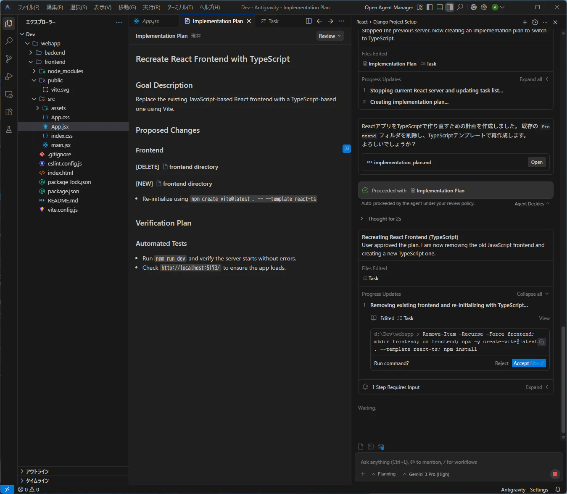Toggle the secondary side bar visibility
This screenshot has height=494, width=567.
click(450, 7)
